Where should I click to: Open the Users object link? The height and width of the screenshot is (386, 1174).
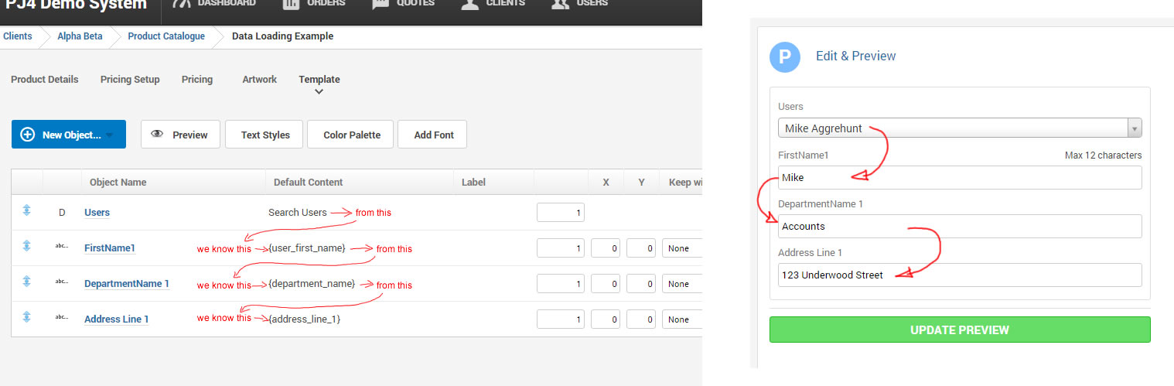tap(97, 213)
